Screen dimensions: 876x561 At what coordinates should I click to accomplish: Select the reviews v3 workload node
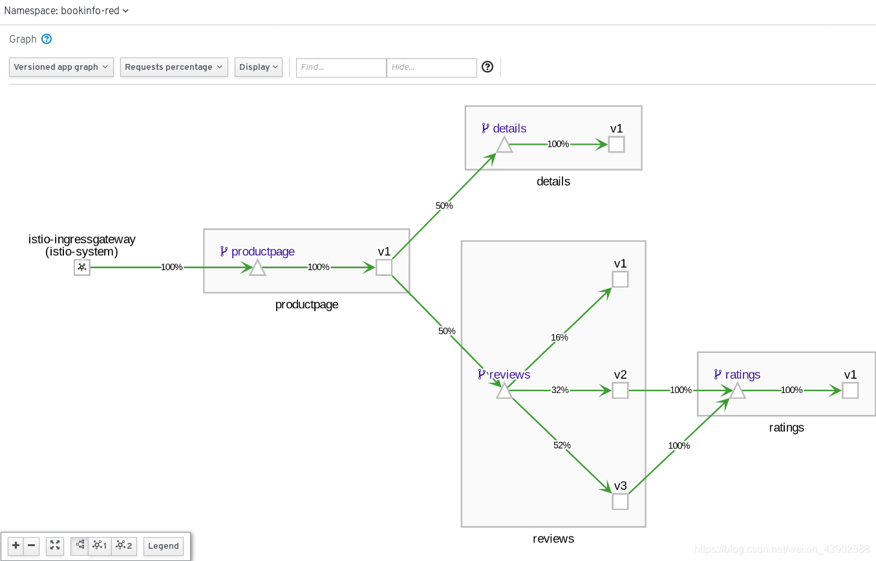click(620, 502)
